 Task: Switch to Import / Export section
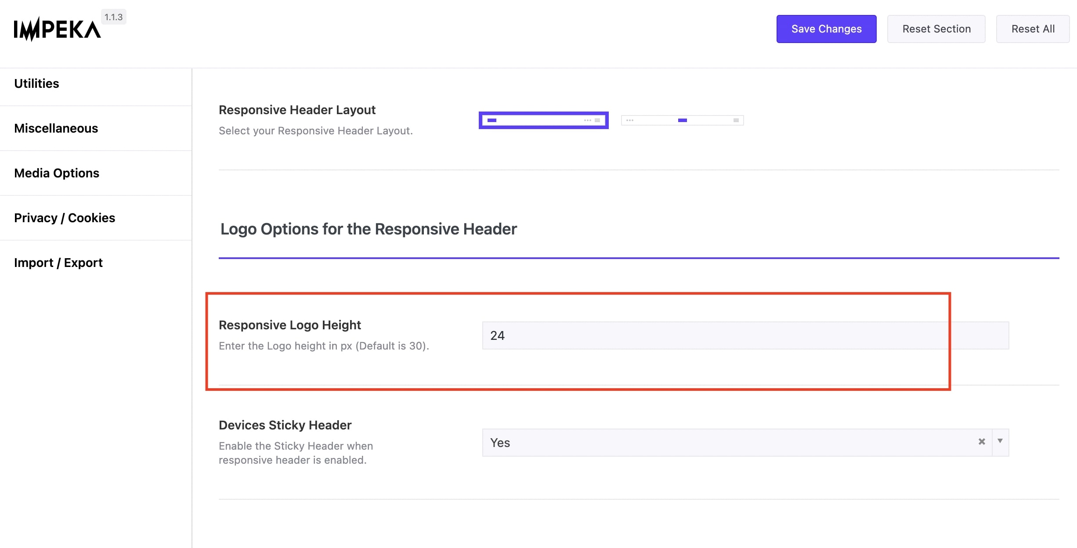click(58, 263)
